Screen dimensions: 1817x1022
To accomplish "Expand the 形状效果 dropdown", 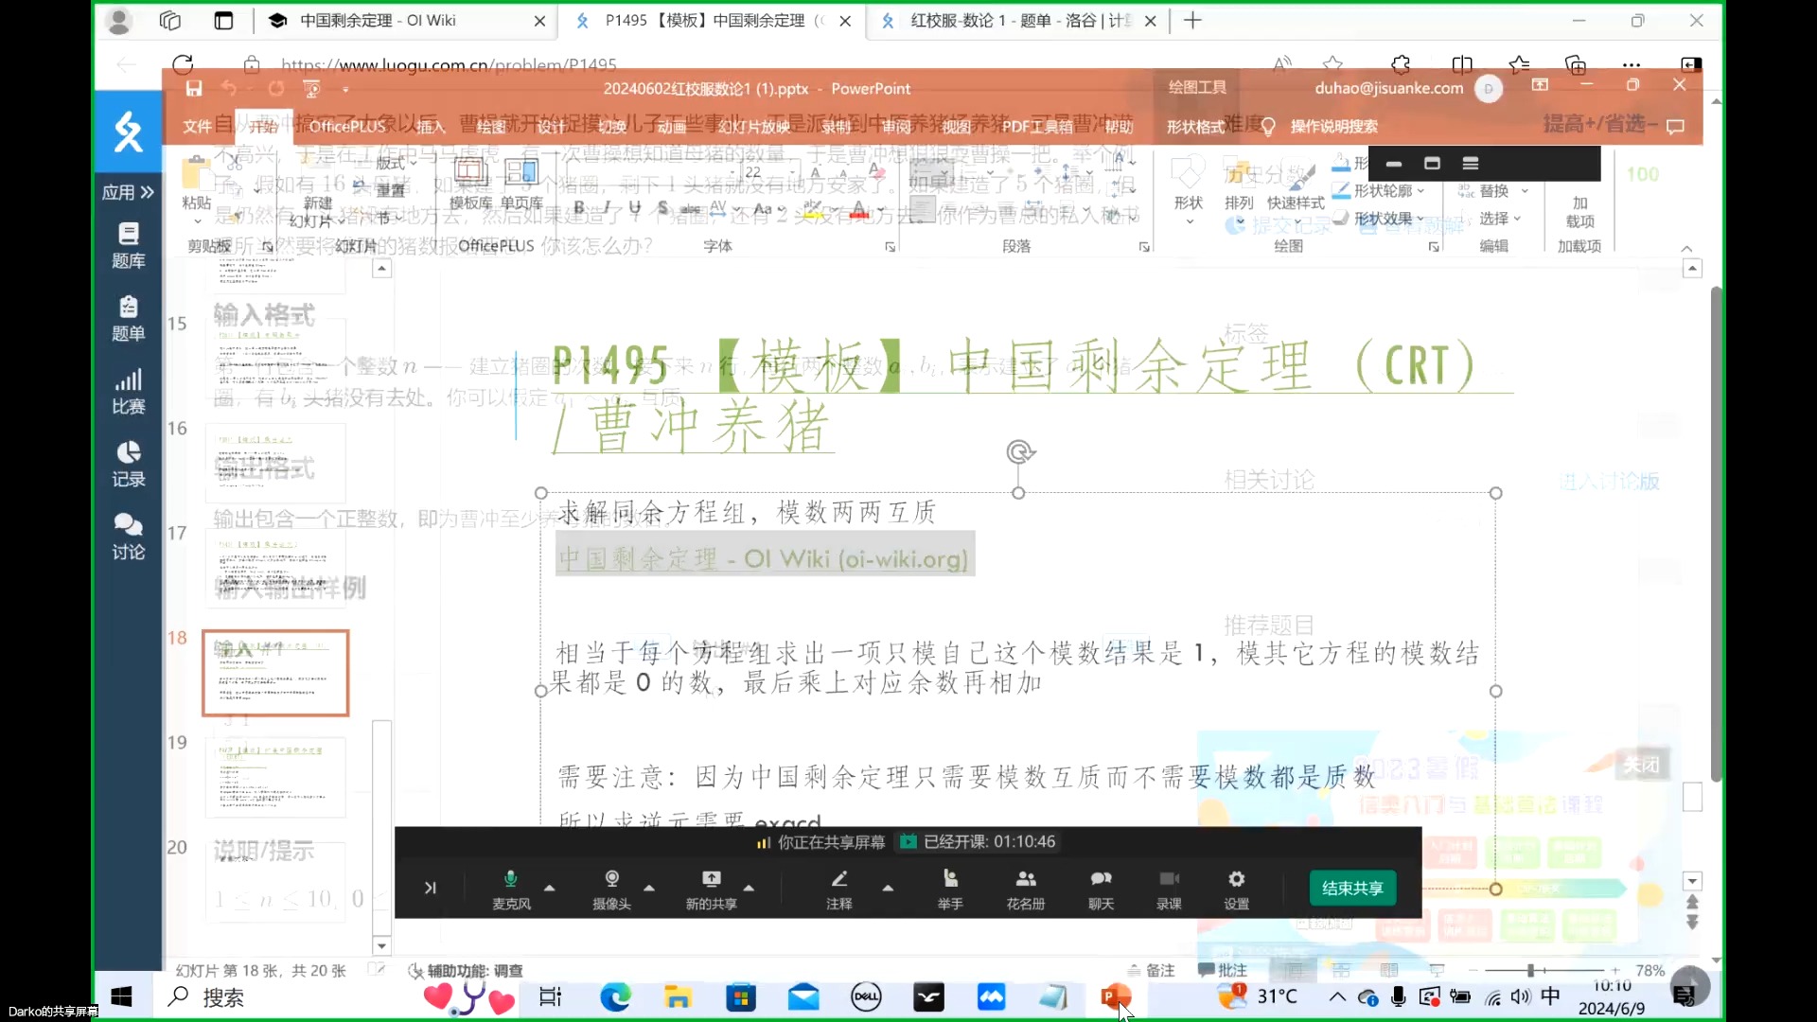I will click(x=1378, y=219).
